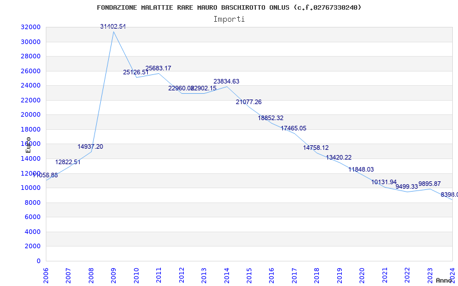This screenshot has height=286, width=458.
Task: Click the y-axis value 30000
Action: pyautogui.click(x=30, y=42)
